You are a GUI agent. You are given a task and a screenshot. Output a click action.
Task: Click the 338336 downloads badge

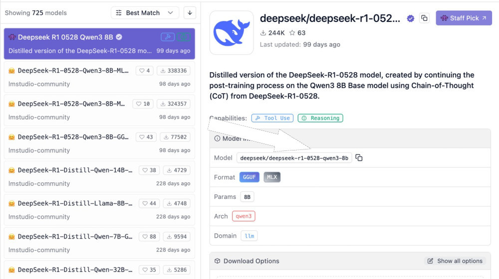click(174, 71)
